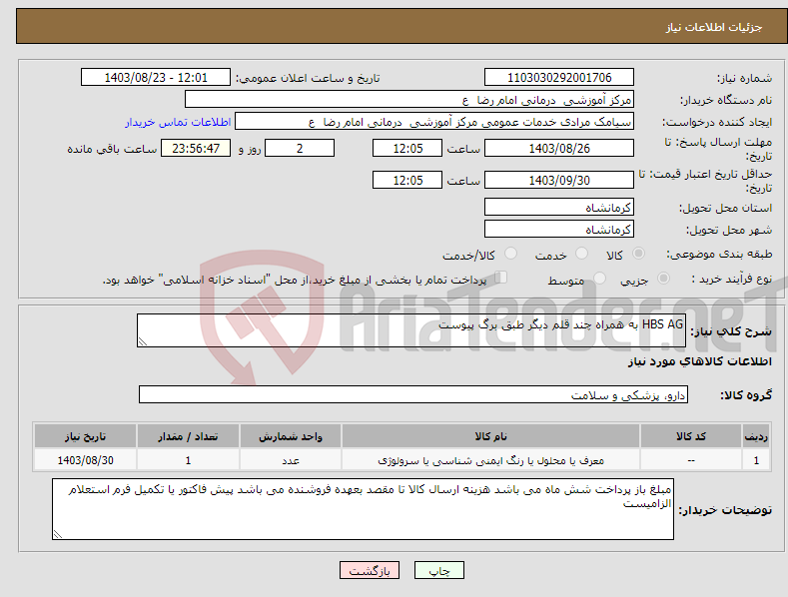The width and height of the screenshot is (788, 597).
Task: Click the description box resize handle
Action: tap(143, 341)
